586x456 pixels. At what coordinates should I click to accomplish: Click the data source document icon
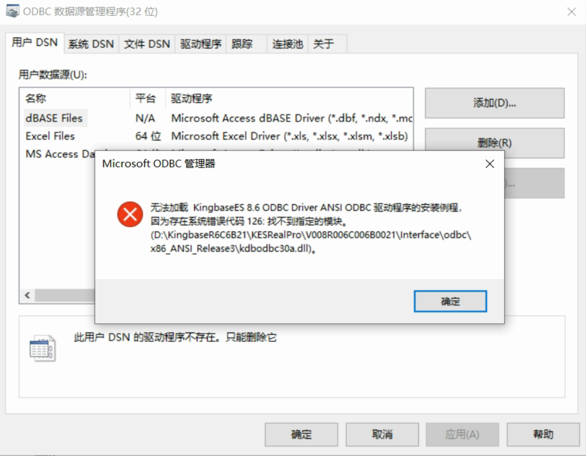(x=42, y=348)
